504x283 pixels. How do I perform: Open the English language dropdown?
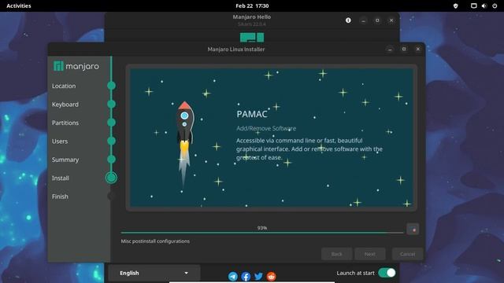(x=154, y=273)
